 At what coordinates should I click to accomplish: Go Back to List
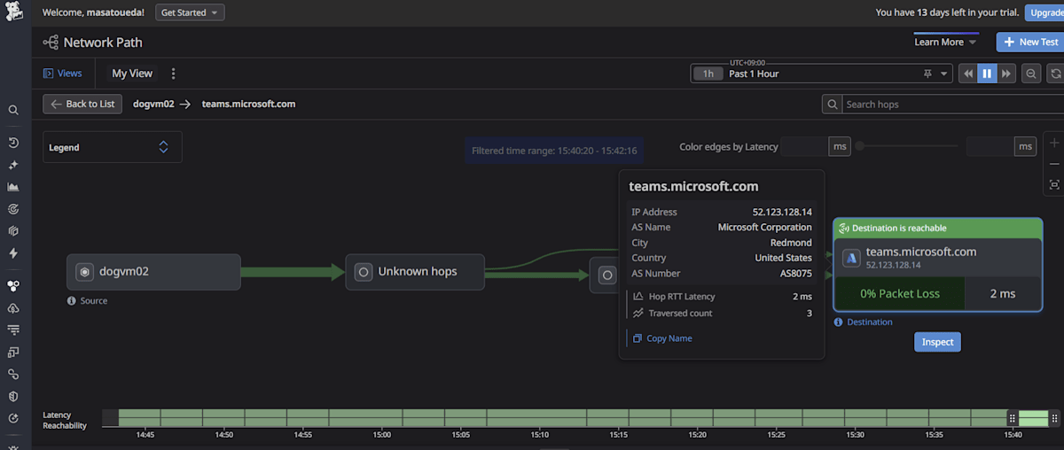tap(82, 104)
